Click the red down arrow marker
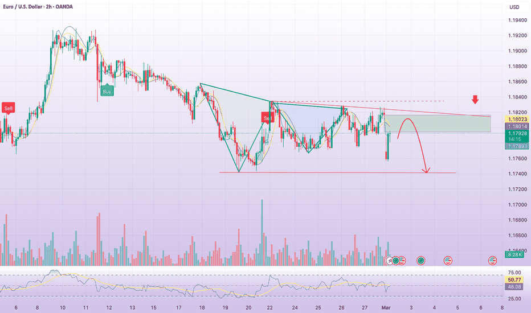 (475, 101)
